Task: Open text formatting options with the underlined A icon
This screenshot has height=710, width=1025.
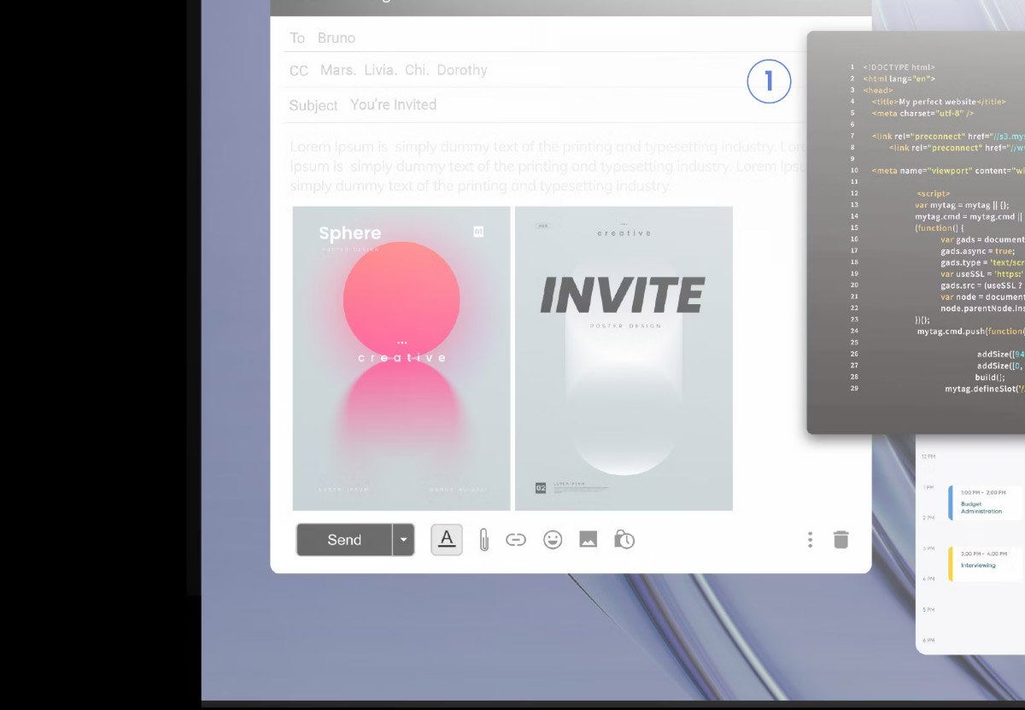Action: pos(447,539)
